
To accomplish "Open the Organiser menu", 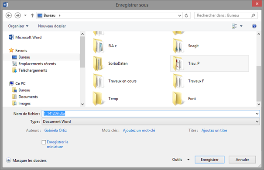I will coord(18,26).
